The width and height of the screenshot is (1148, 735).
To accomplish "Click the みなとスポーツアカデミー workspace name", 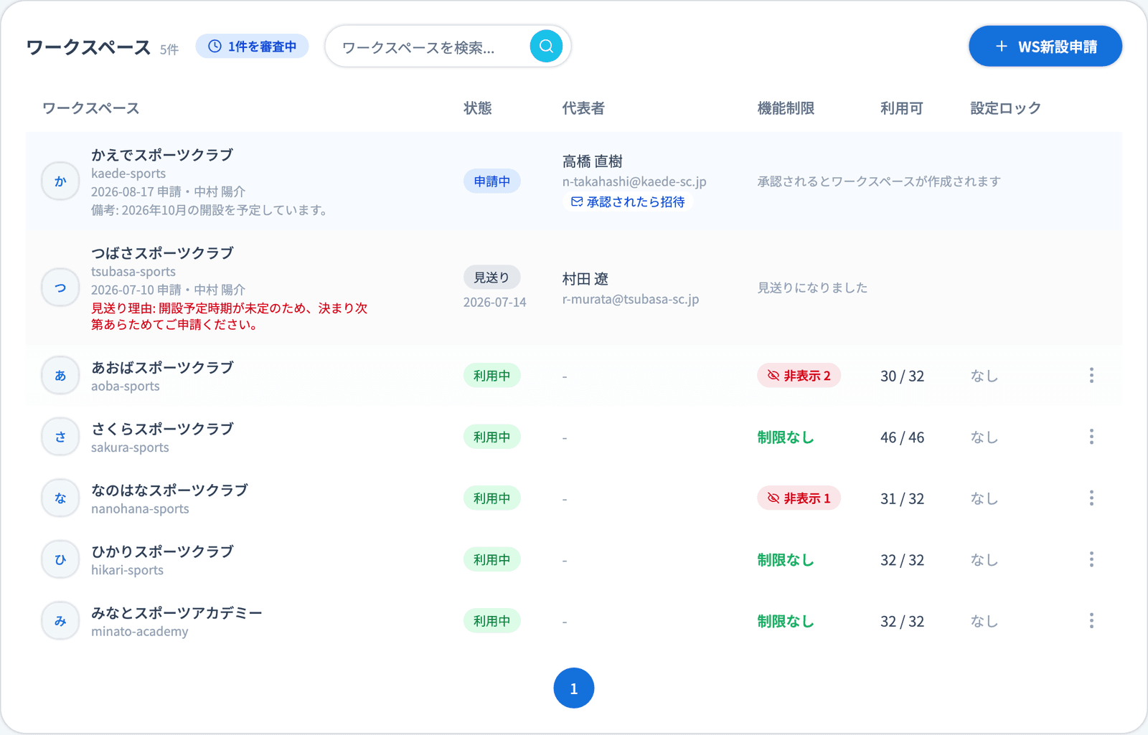I will coord(177,613).
